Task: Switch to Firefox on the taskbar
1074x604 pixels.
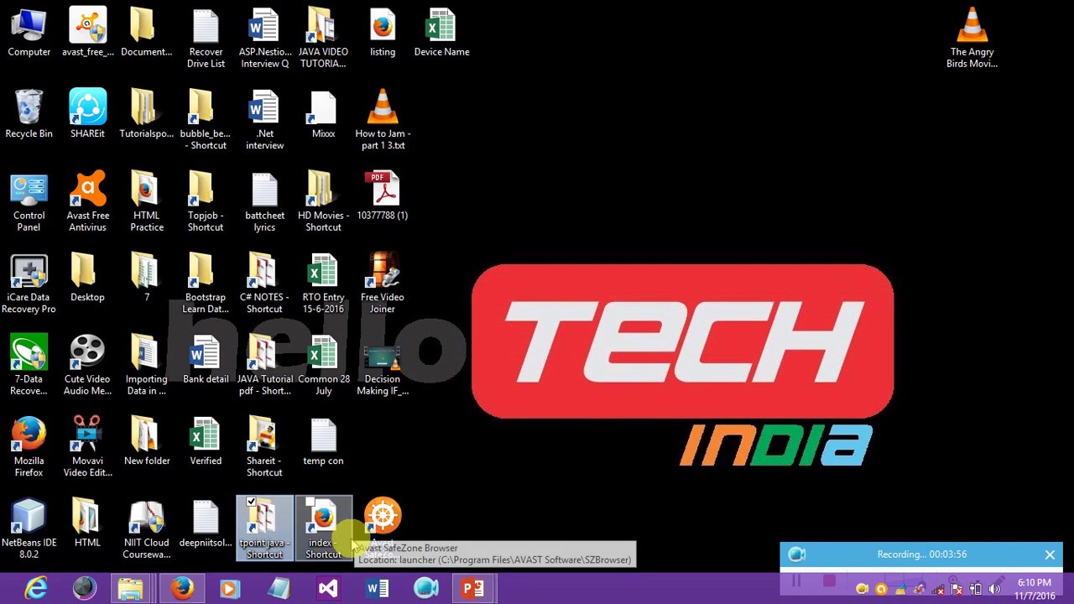Action: point(182,589)
